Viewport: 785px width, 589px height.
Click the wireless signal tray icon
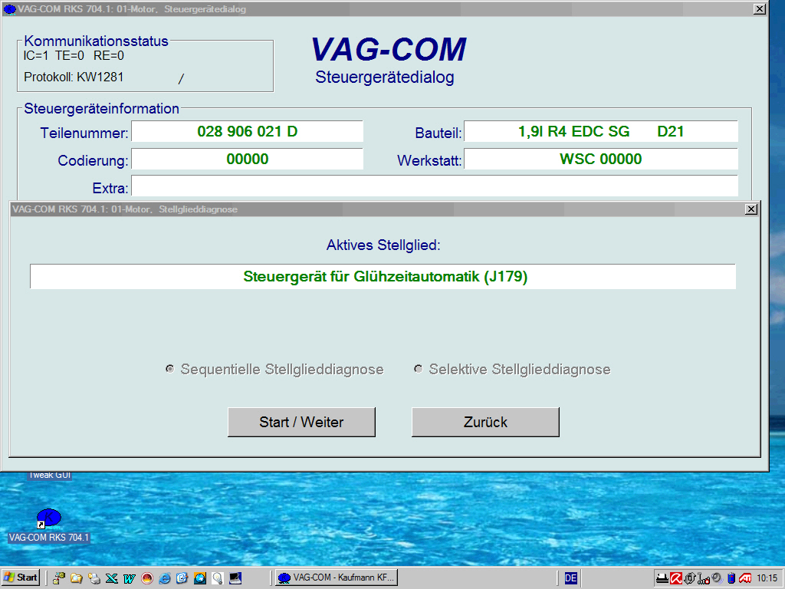704,578
